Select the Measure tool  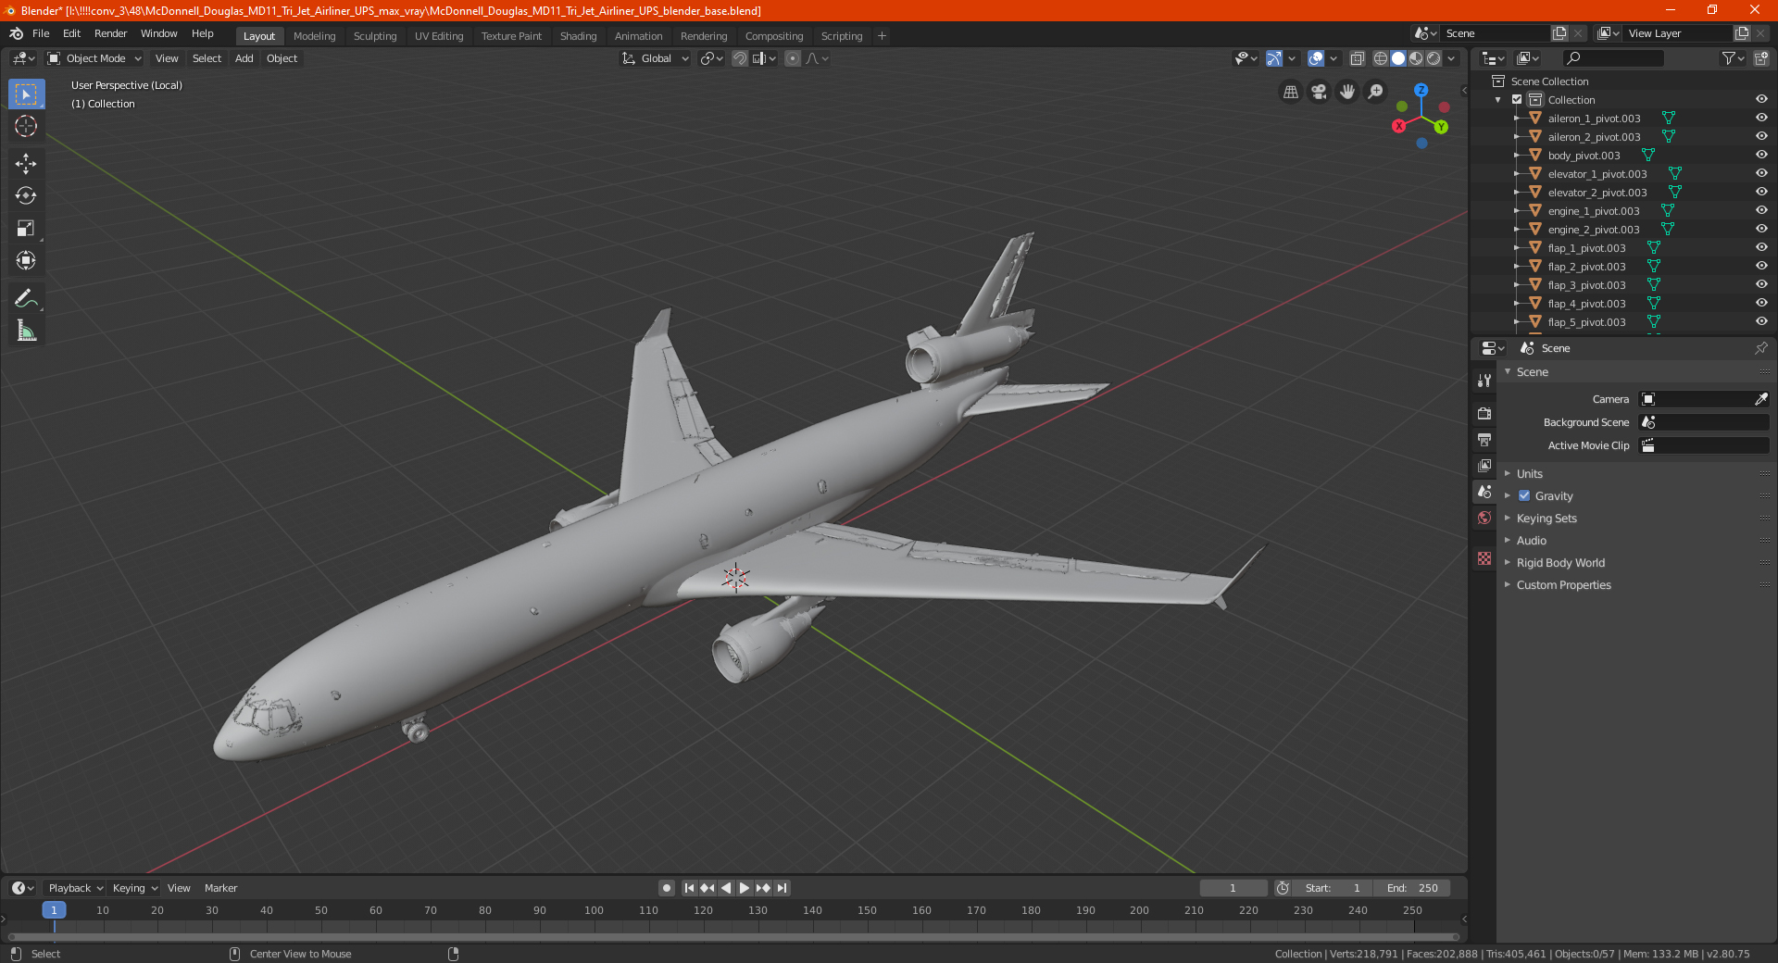[x=26, y=331]
